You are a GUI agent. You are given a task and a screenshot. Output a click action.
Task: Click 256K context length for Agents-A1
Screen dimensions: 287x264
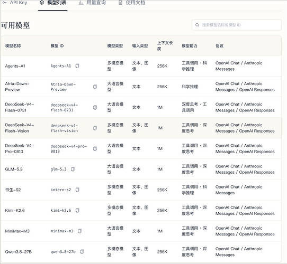(x=162, y=66)
